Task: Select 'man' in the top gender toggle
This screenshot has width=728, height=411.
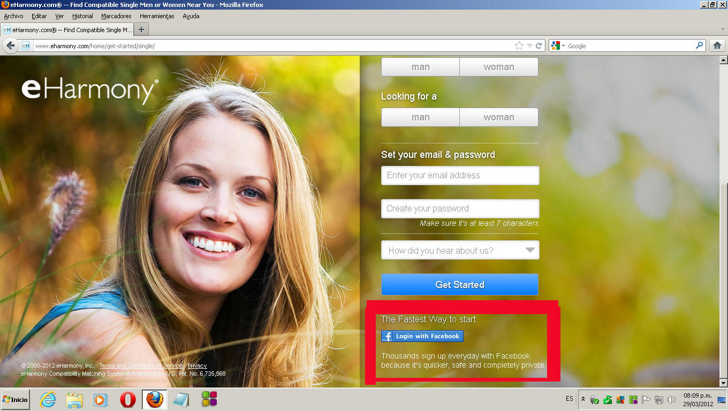Action: point(420,67)
